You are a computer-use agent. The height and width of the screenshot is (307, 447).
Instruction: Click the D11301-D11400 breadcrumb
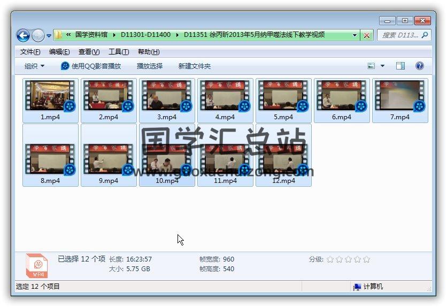pos(145,35)
